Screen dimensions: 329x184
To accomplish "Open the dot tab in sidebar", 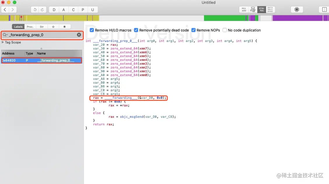I will click(65, 27).
